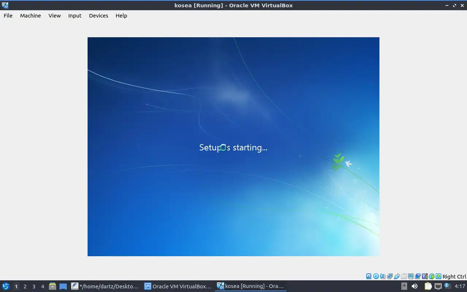Viewport: 467px width, 292px height.
Task: Click the optical disk status icon
Action: coord(376,276)
